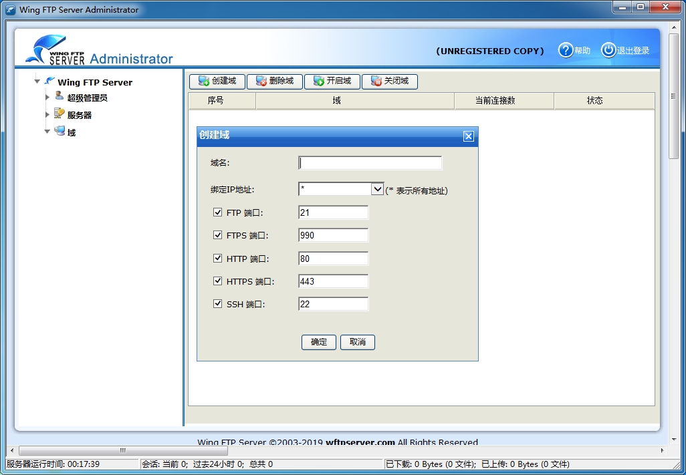The width and height of the screenshot is (686, 475).
Task: Click the HTTP port field showing 80
Action: [x=334, y=259]
